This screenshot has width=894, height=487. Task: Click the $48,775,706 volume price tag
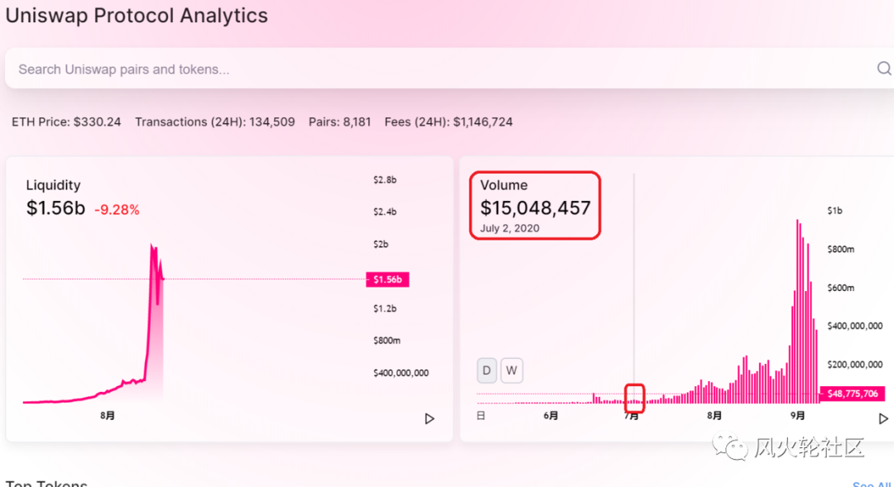[x=852, y=394]
